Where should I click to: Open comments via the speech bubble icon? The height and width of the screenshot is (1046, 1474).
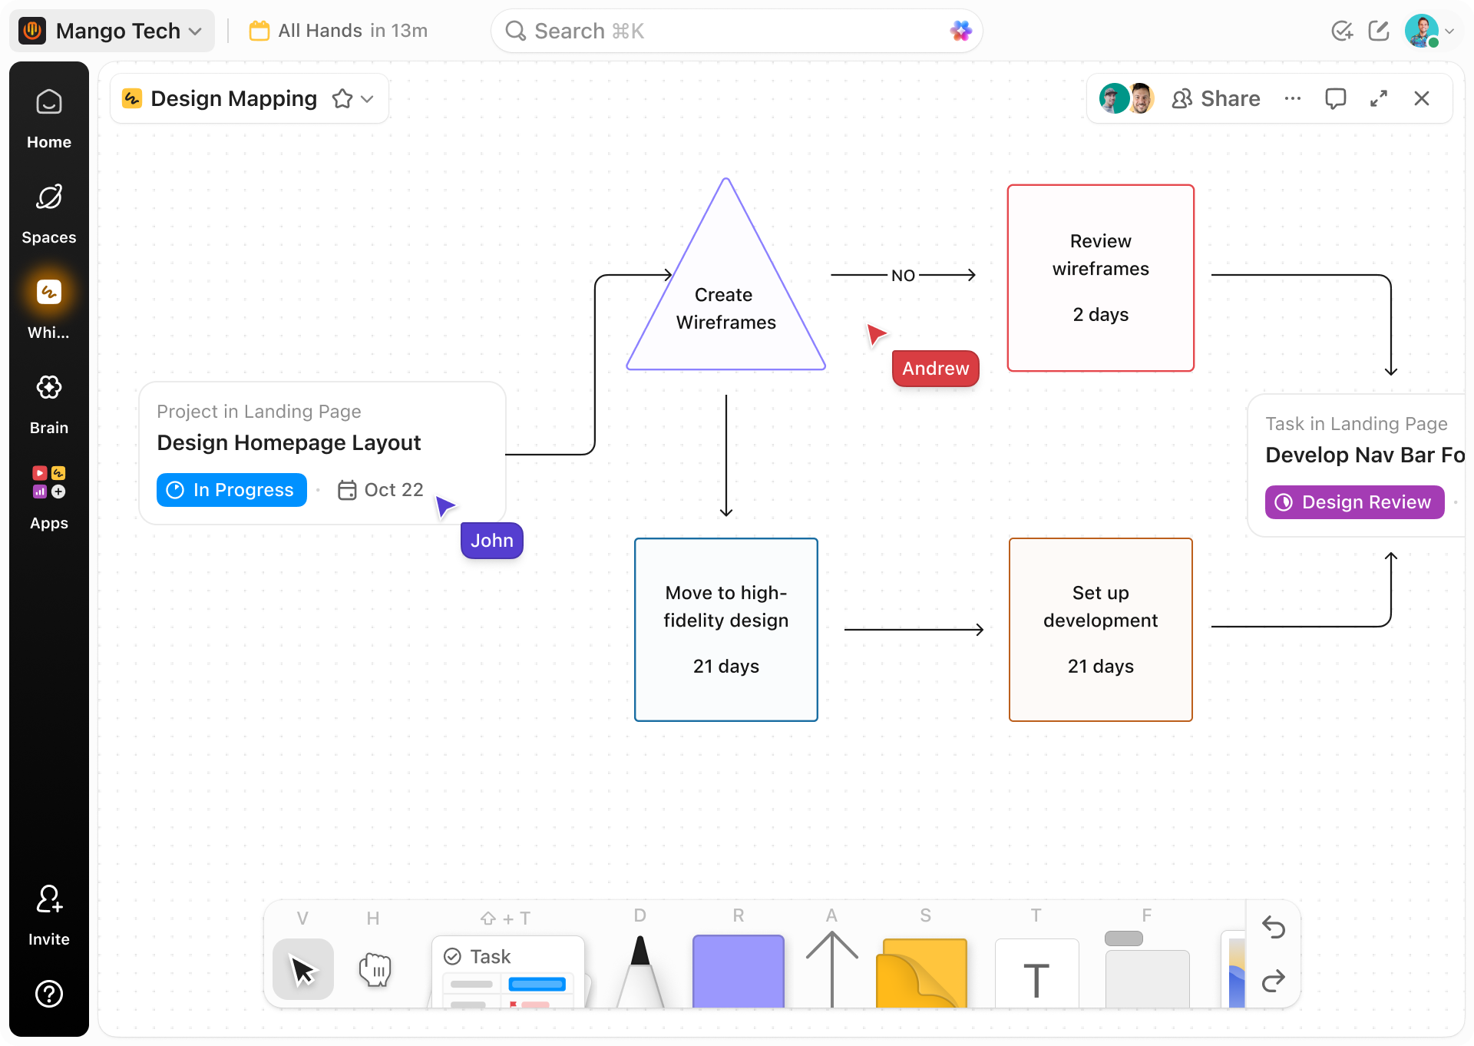point(1336,98)
